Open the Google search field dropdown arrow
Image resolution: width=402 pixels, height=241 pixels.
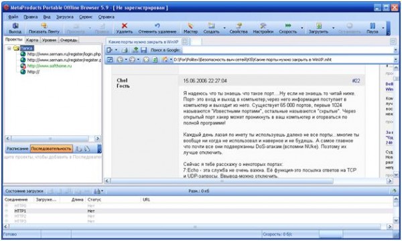(395, 50)
